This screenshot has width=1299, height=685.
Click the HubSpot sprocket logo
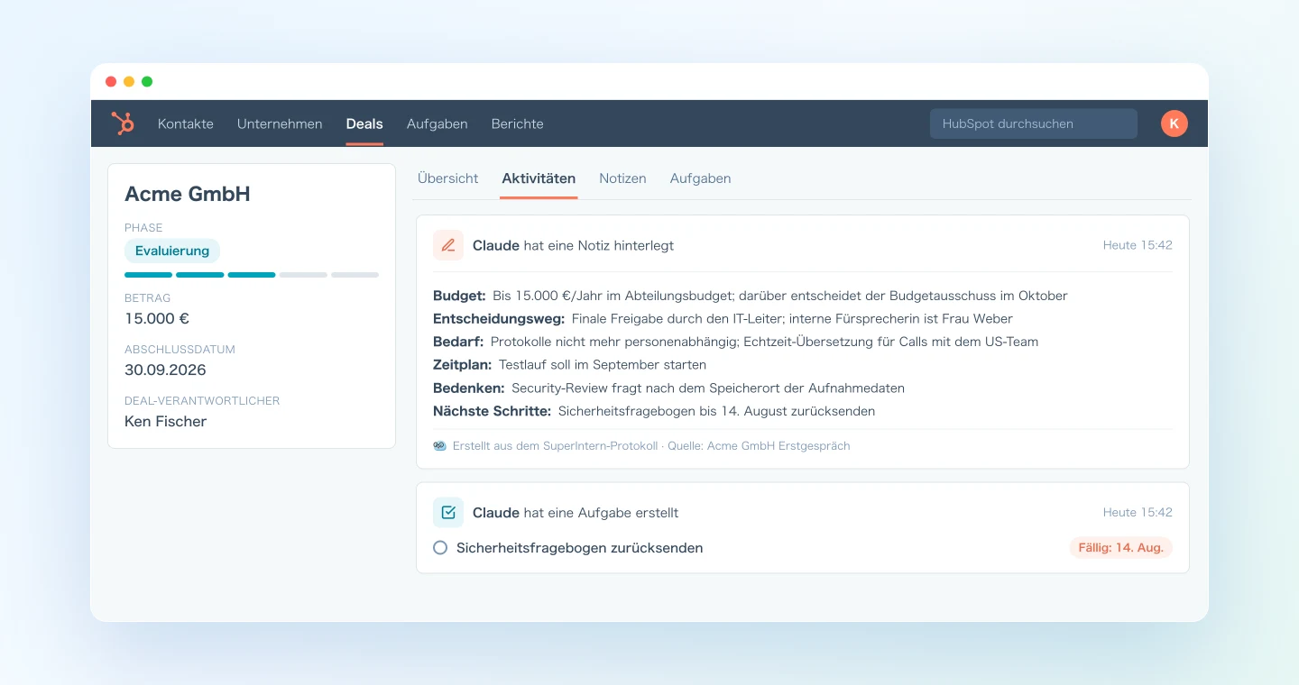[x=123, y=123]
